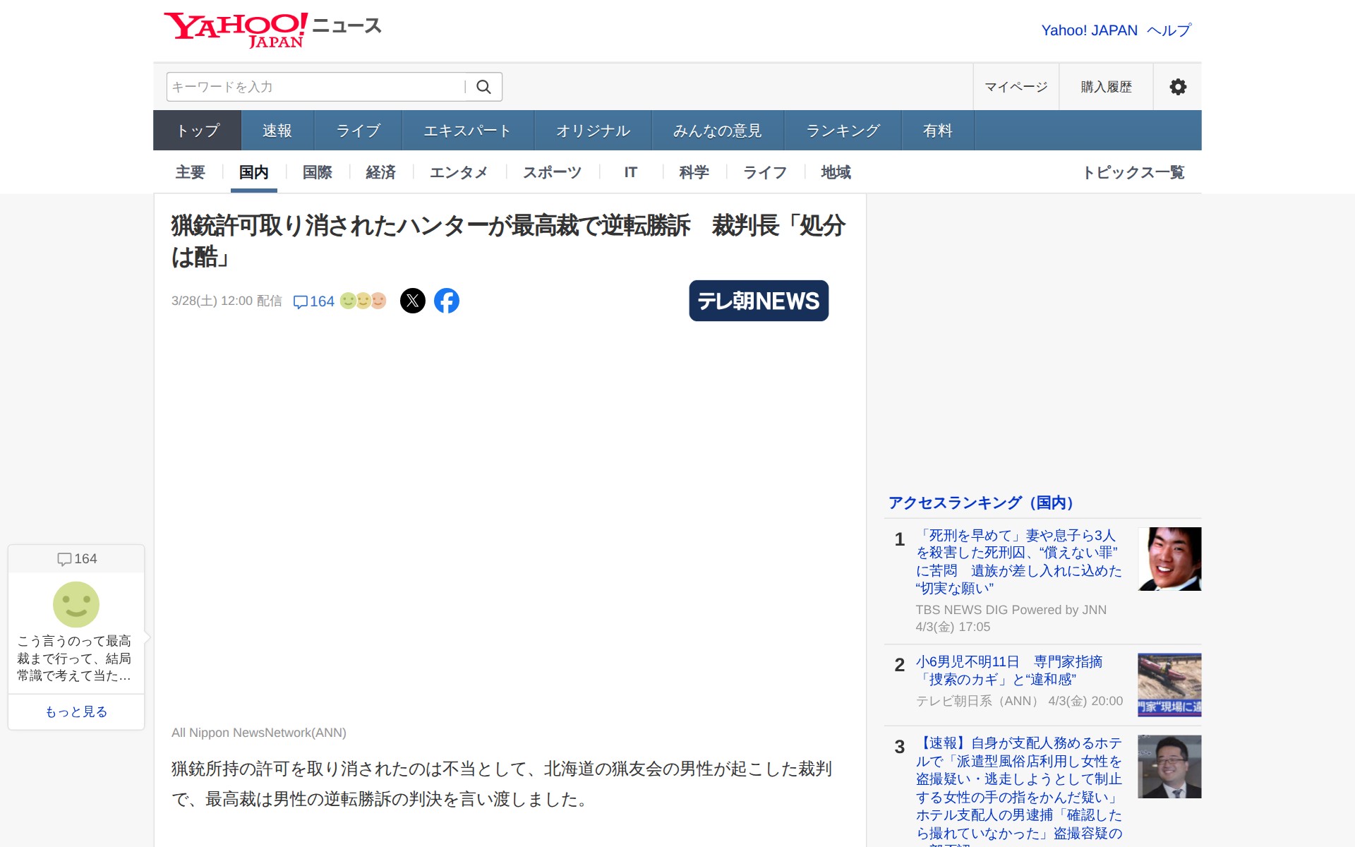Click the テレ朝NEWS logo
The image size is (1355, 847).
click(759, 301)
